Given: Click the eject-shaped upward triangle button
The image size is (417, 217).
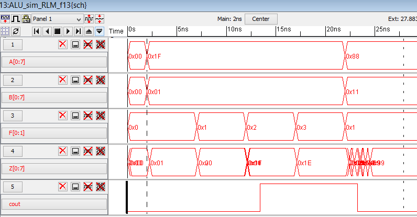Looking at the screenshot, I should (x=89, y=31).
